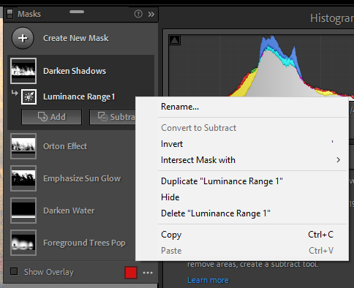Select the Luminance Range 1 component icon
The height and width of the screenshot is (288, 354).
coord(29,96)
